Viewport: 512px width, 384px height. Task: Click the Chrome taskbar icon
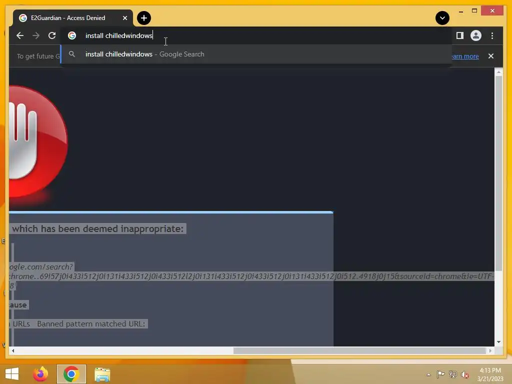coord(71,374)
